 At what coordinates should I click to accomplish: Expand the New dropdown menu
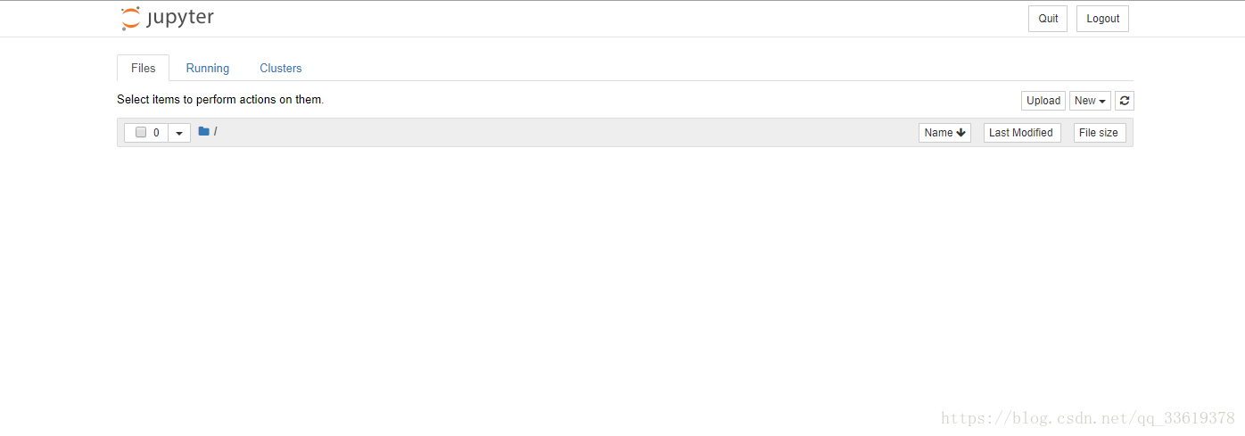(1090, 101)
